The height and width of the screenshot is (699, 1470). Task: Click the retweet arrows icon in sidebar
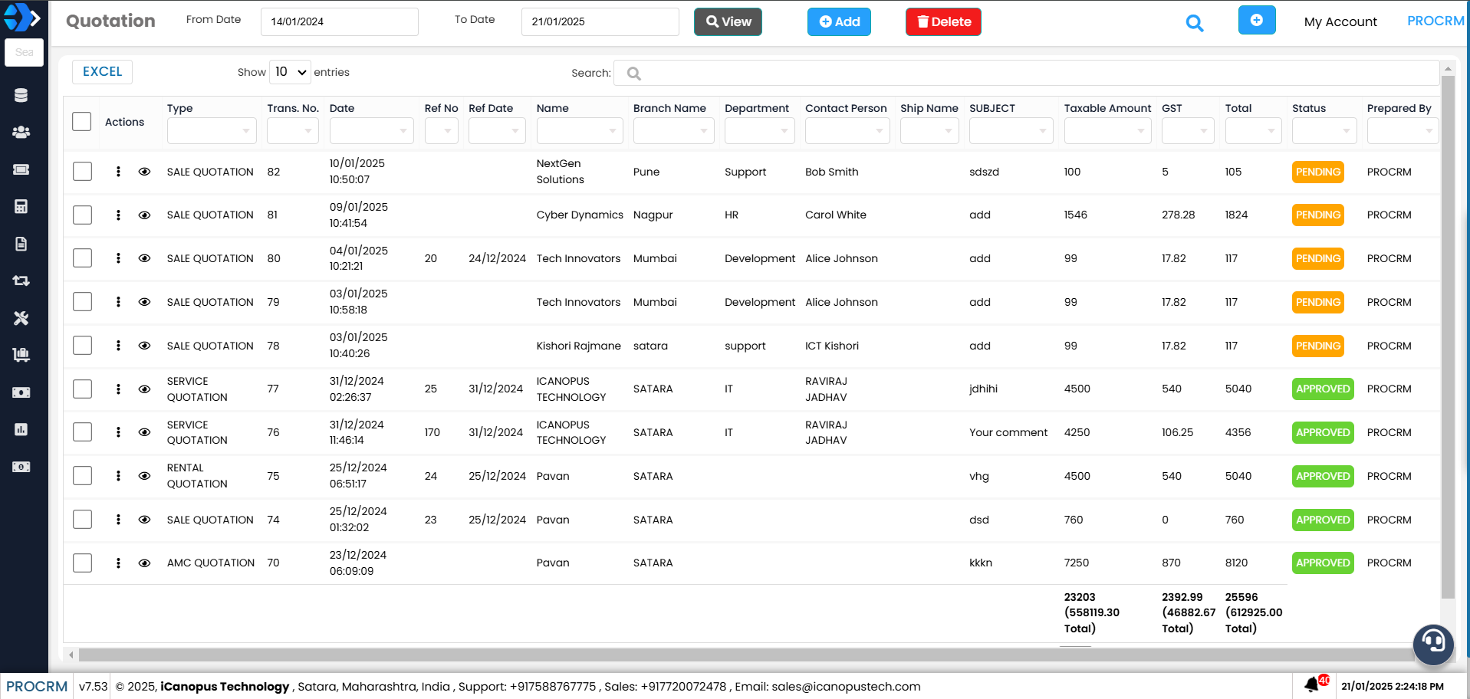click(21, 281)
